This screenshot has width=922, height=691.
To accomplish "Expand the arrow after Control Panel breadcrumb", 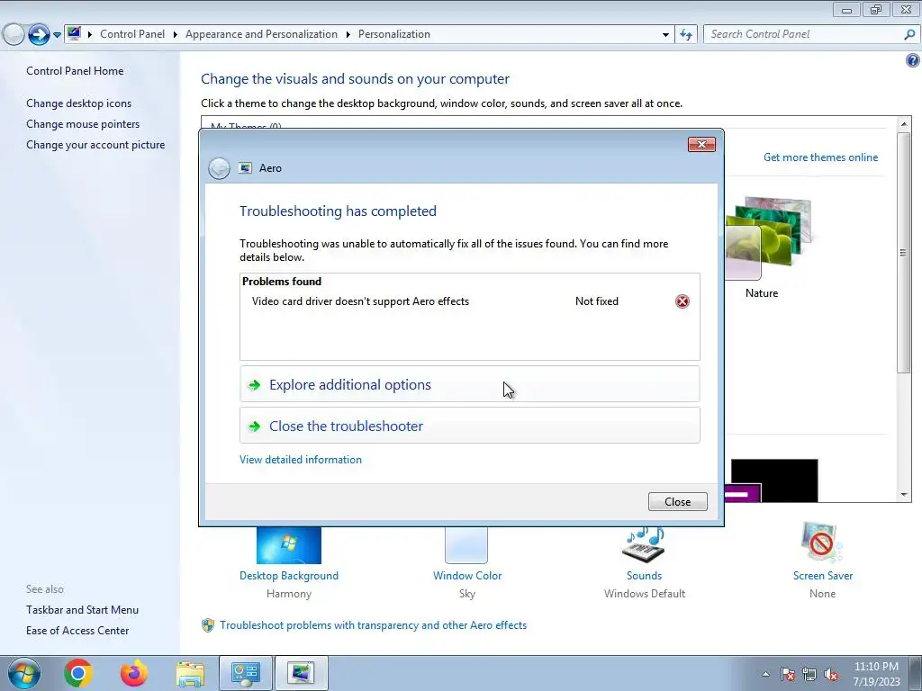I will point(176,35).
